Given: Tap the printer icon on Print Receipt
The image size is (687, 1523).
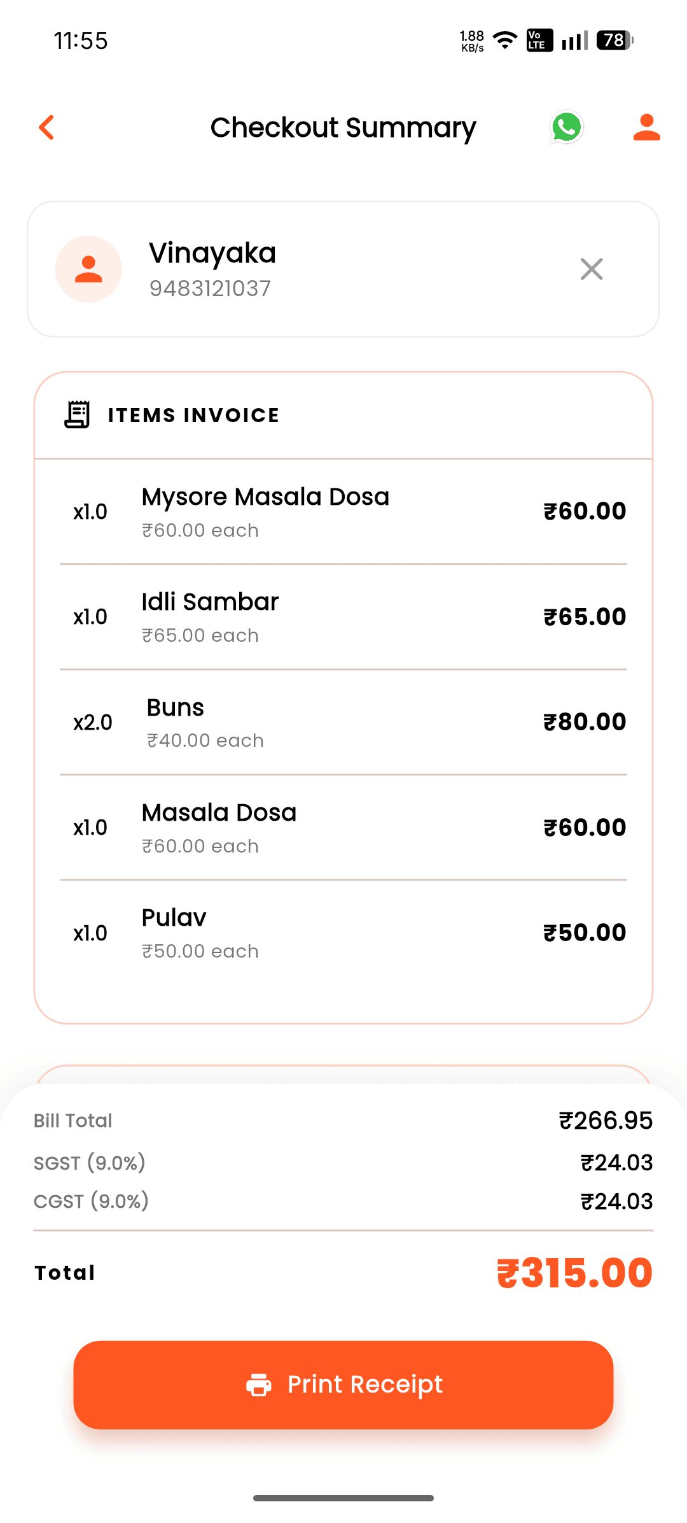Looking at the screenshot, I should point(259,1385).
